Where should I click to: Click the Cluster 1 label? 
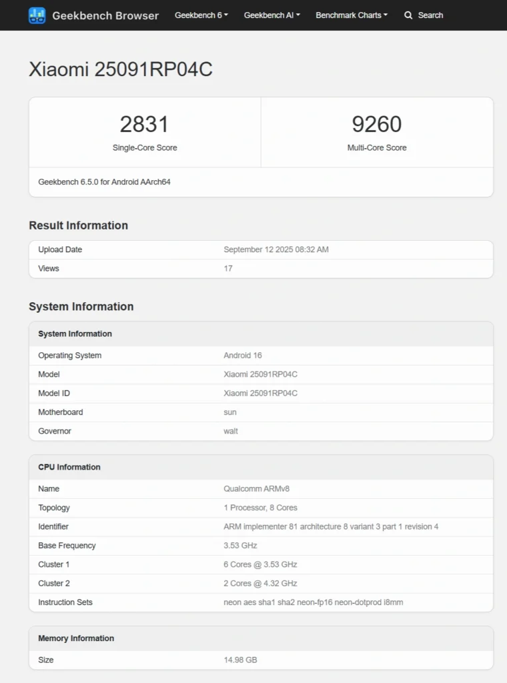[x=53, y=564]
